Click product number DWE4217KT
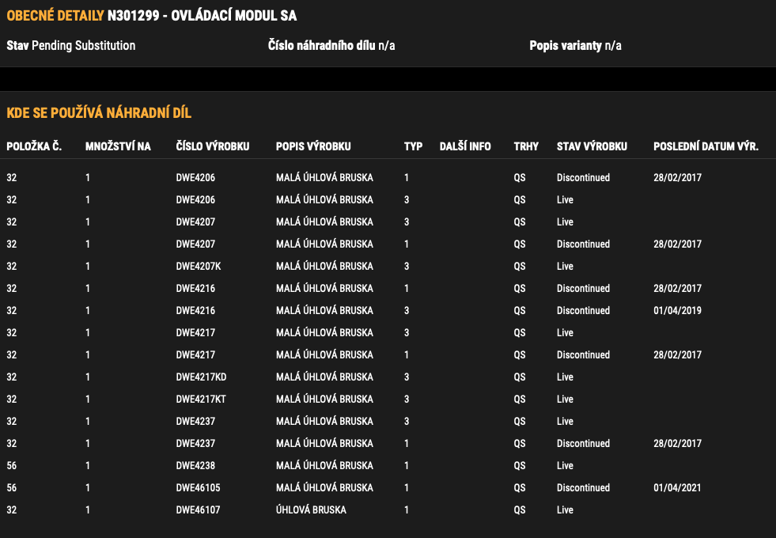 point(201,400)
